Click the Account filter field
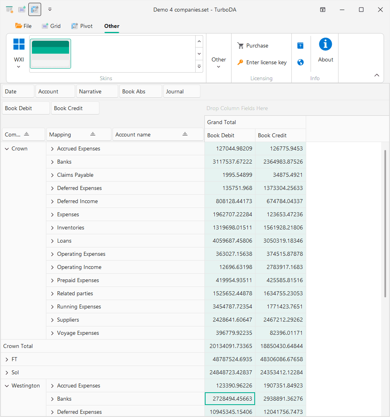The height and width of the screenshot is (417, 390). tap(55, 91)
